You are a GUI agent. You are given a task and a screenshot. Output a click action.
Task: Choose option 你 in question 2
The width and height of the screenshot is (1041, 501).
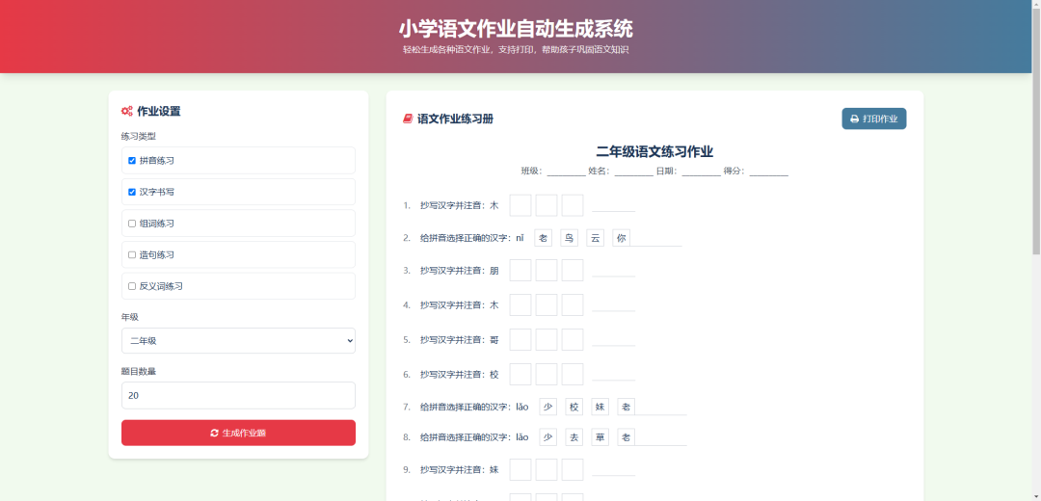(x=621, y=238)
